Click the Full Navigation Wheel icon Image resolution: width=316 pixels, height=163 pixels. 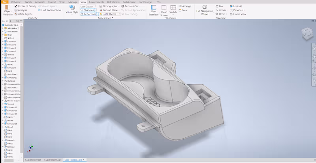tap(204, 7)
